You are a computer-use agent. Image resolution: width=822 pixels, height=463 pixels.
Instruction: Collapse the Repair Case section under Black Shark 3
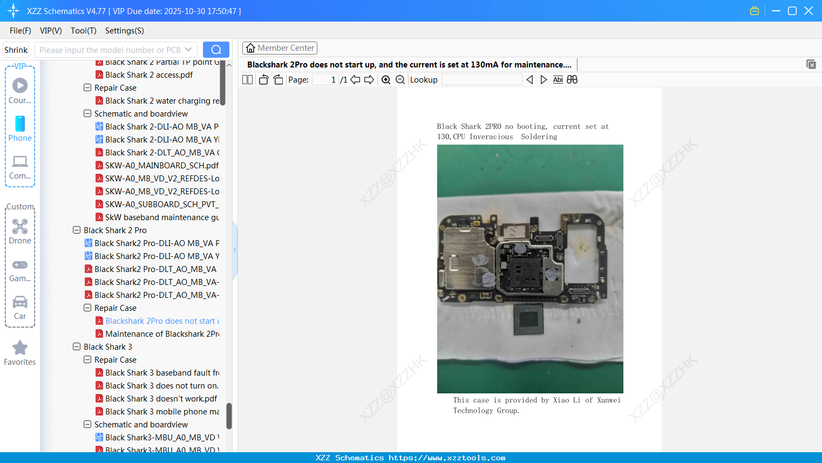tap(87, 359)
